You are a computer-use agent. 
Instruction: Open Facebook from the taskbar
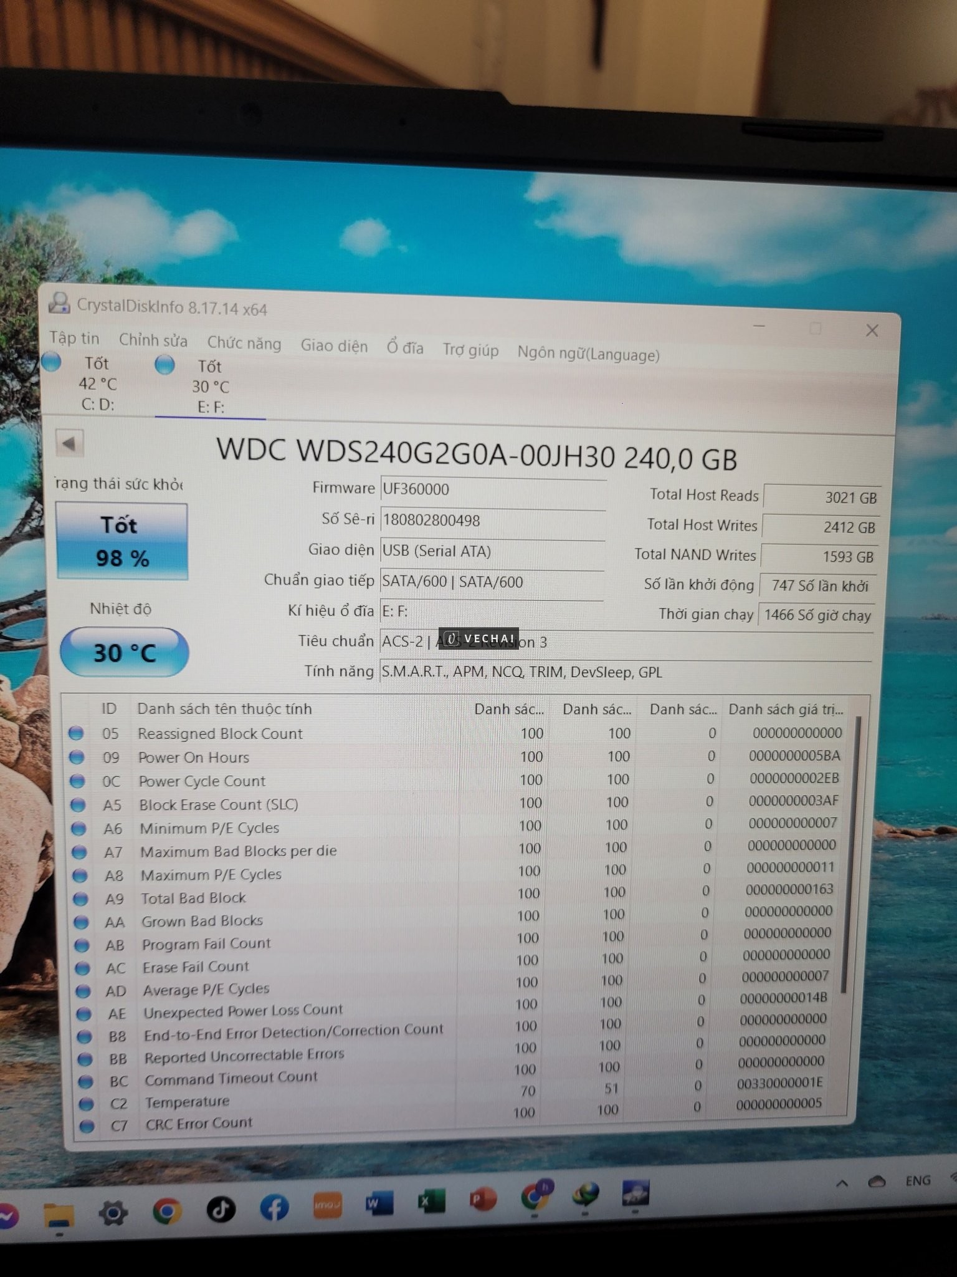tap(274, 1207)
